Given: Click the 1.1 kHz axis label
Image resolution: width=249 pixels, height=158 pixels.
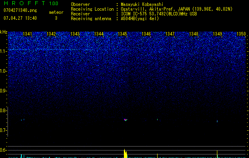Looking at the screenshot, I should click(x=4, y=51).
